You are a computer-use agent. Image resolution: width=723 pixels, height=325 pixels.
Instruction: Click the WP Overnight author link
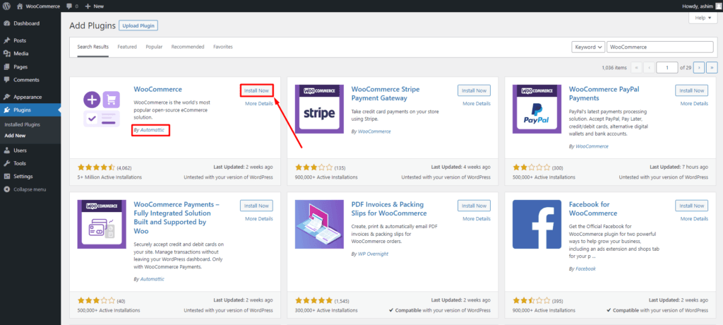point(373,254)
